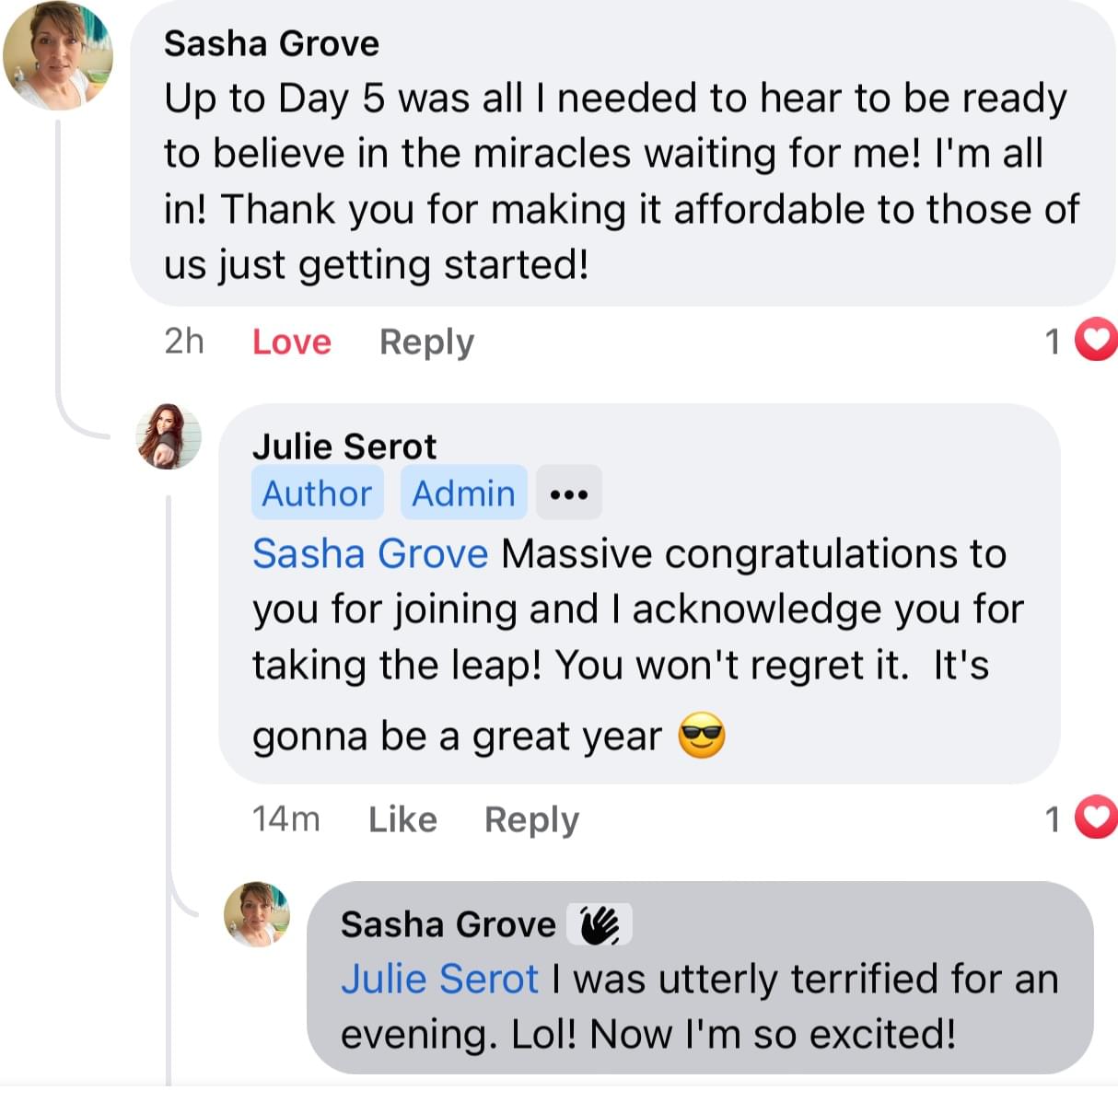Open the three-dots badge menu under Julie Serot
Viewport: 1118px width, 1102px height.
[x=569, y=493]
